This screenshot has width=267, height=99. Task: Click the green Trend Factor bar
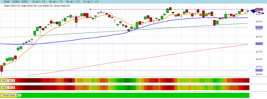135,95
